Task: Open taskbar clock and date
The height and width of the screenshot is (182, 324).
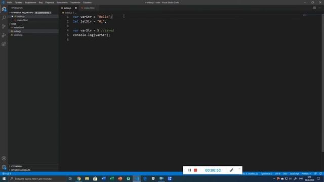Action: click(x=309, y=178)
